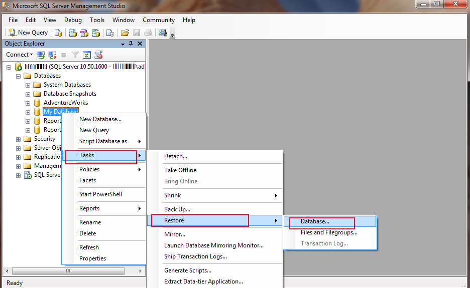Click the Open File folder icon
Screen dimensions: 470x288
click(125, 33)
